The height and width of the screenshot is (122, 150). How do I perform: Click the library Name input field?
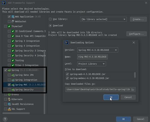[x=92, y=57]
